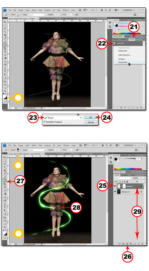Image resolution: width=149 pixels, height=271 pixels.
Task: Toggle Quick Mask mode in the upper window toolbar
Action: coord(5,101)
